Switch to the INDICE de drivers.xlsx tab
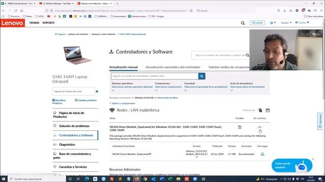Image resolution: width=325 pixels, height=182 pixels. pos(18,4)
